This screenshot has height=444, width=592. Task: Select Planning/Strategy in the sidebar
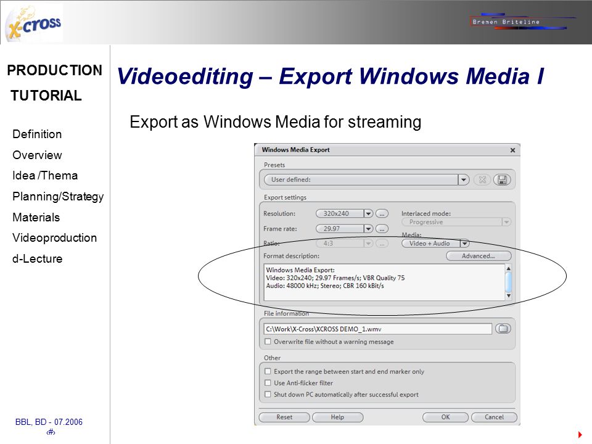58,197
